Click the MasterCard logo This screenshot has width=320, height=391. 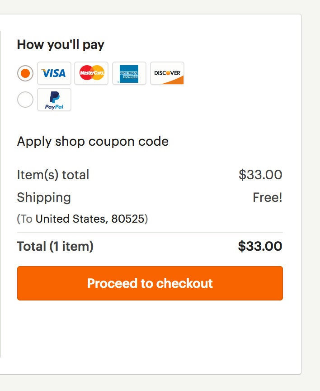pos(91,73)
